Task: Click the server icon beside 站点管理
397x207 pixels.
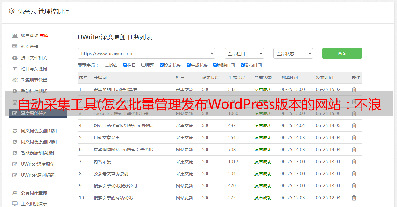Action: pos(15,47)
